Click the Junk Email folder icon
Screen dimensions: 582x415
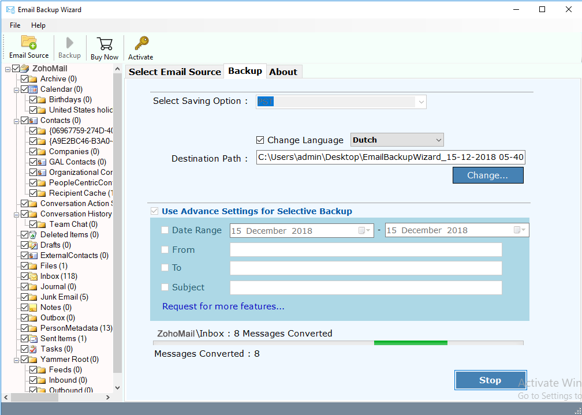(x=33, y=297)
